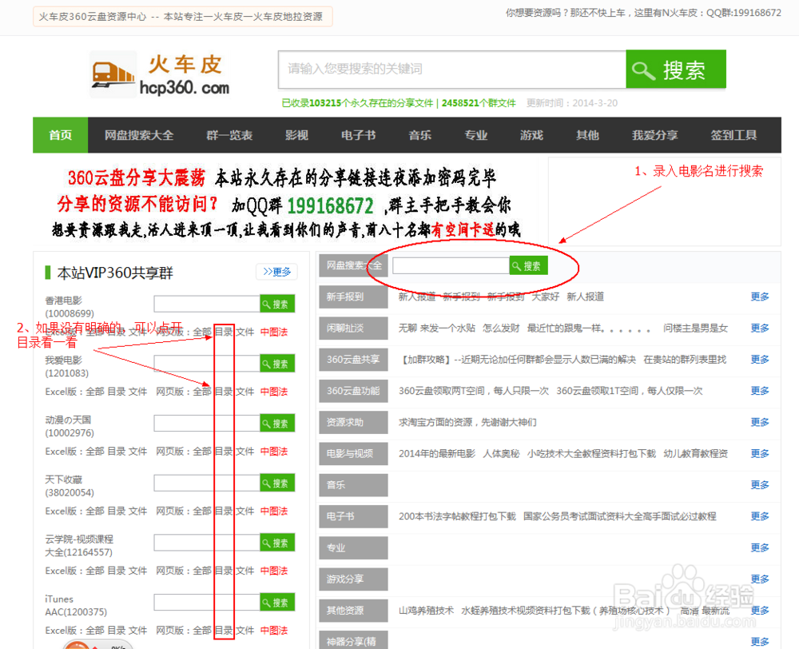Open the 游戏分享 forum category
The image size is (799, 649).
[x=353, y=579]
